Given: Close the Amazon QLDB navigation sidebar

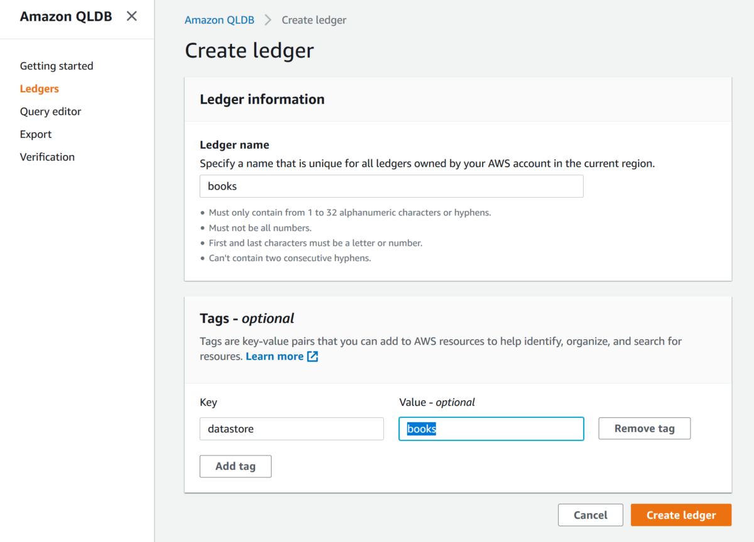Looking at the screenshot, I should click(131, 16).
